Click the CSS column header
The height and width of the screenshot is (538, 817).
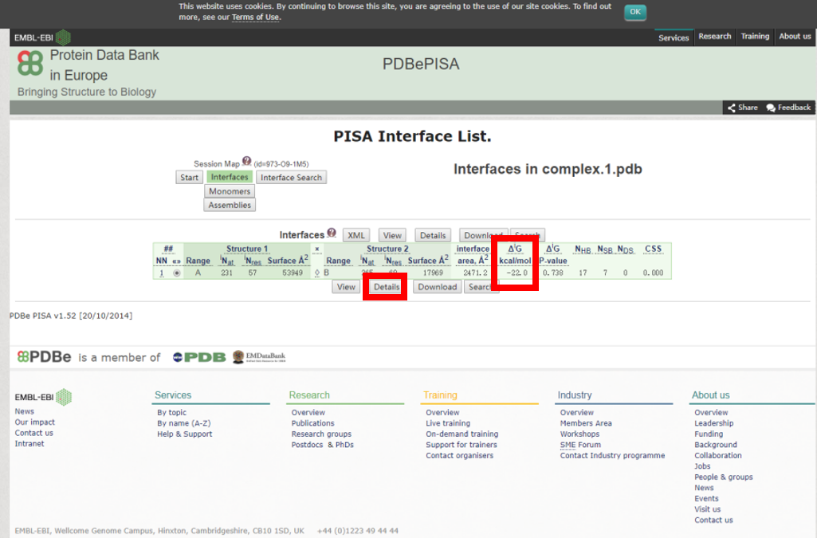pos(653,249)
